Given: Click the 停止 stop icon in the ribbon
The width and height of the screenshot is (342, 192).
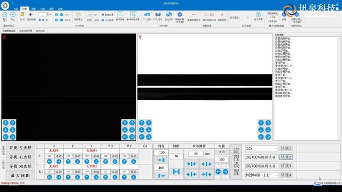Looking at the screenshot, I should [x=13, y=14].
